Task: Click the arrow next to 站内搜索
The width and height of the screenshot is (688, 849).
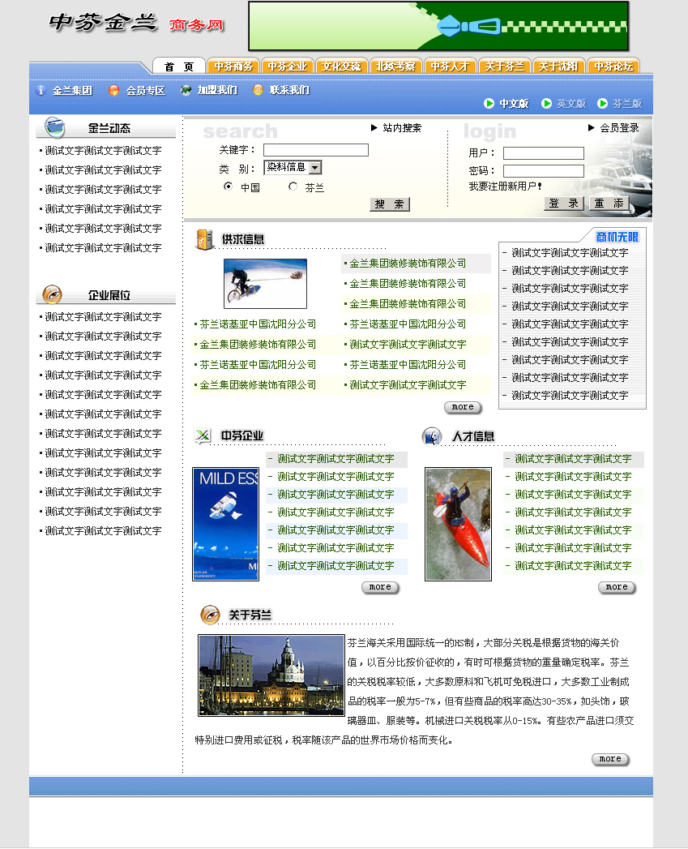Action: (x=374, y=128)
